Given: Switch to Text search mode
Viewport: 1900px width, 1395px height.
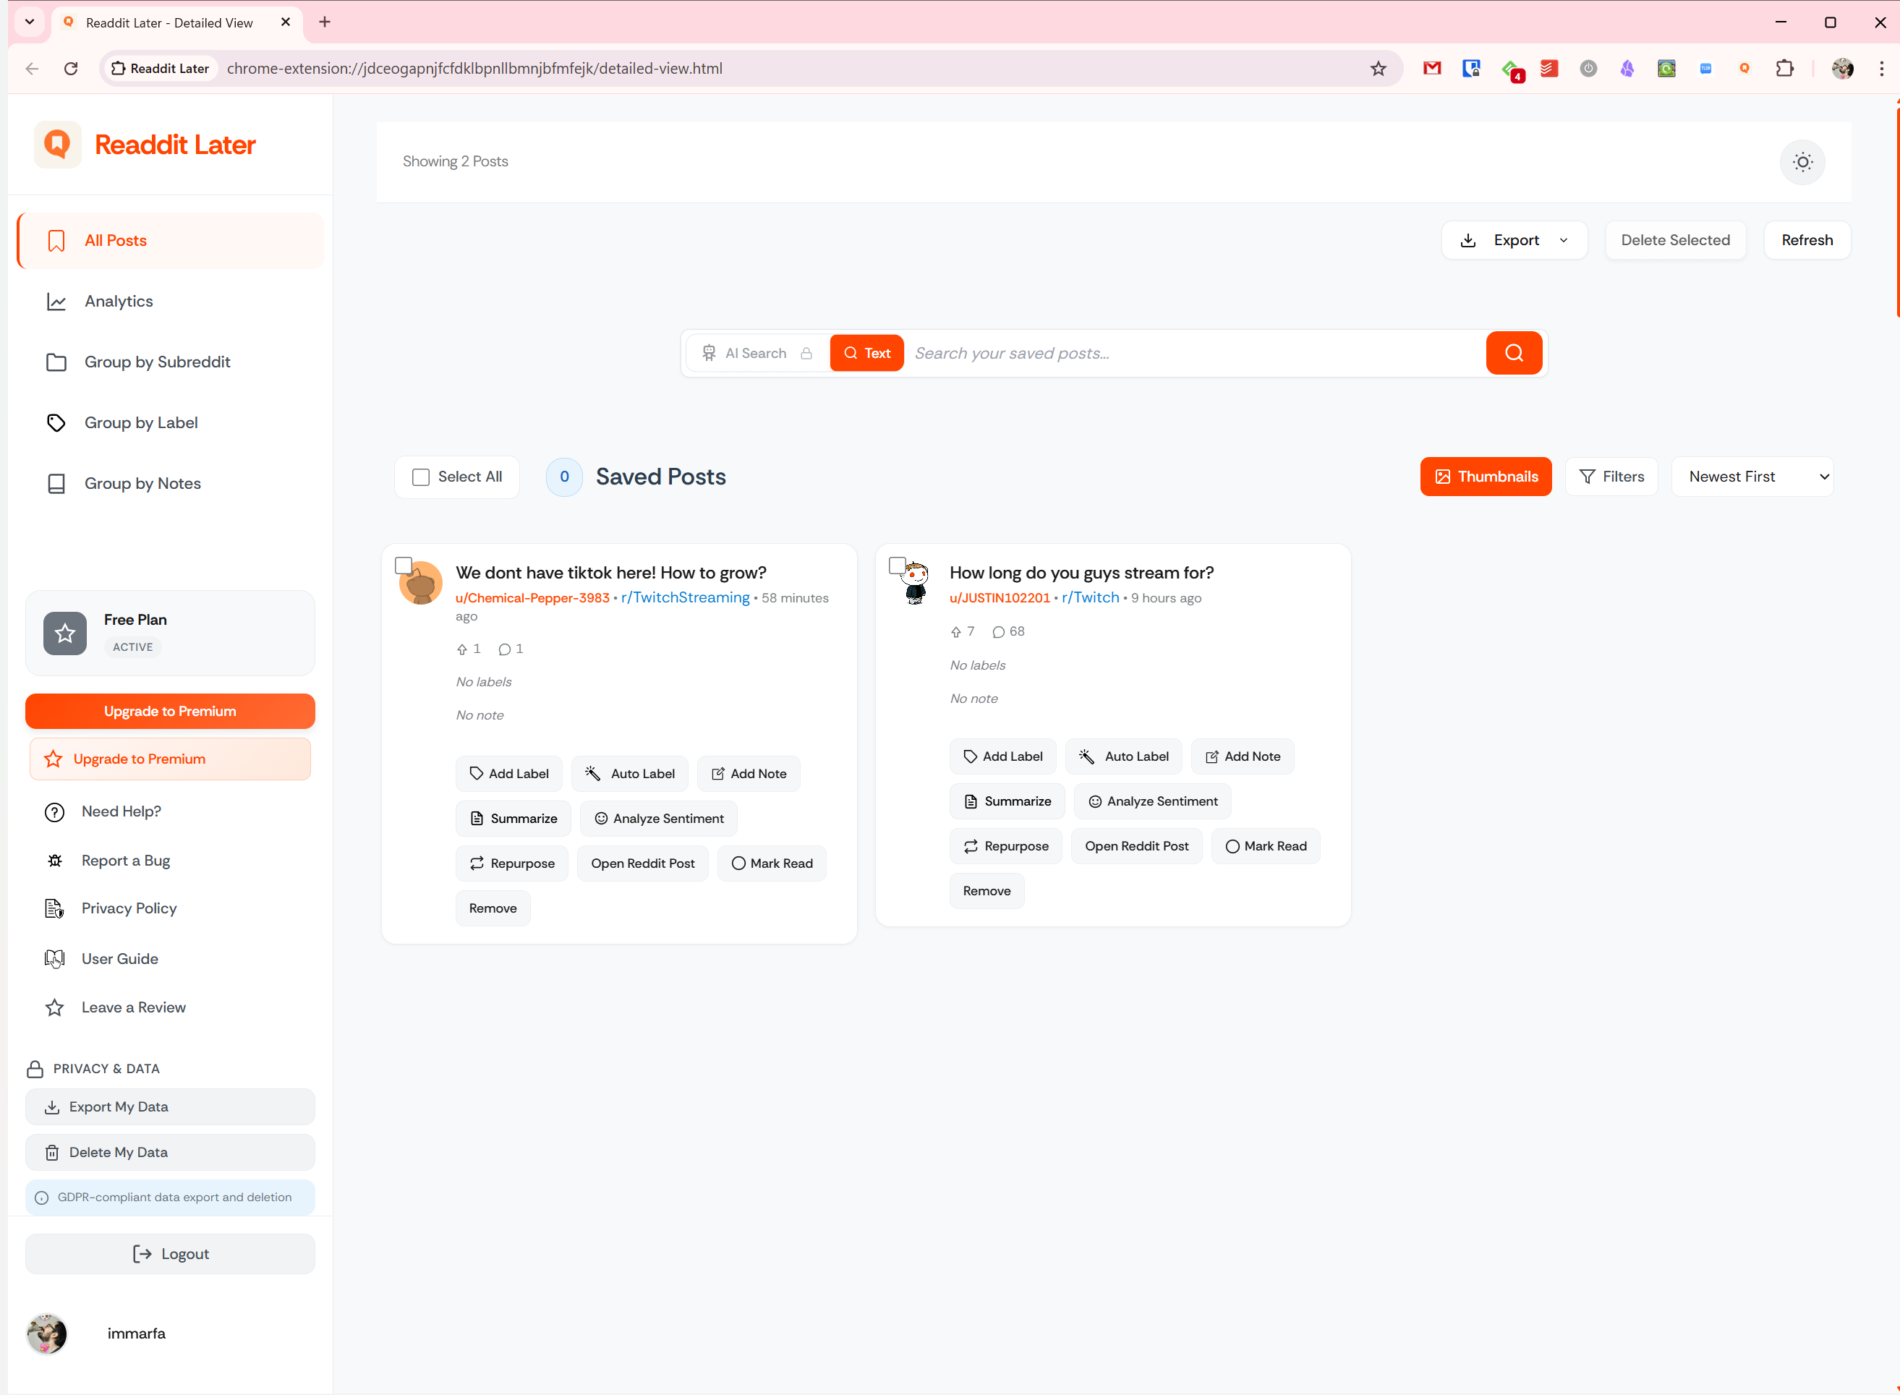Looking at the screenshot, I should [866, 353].
